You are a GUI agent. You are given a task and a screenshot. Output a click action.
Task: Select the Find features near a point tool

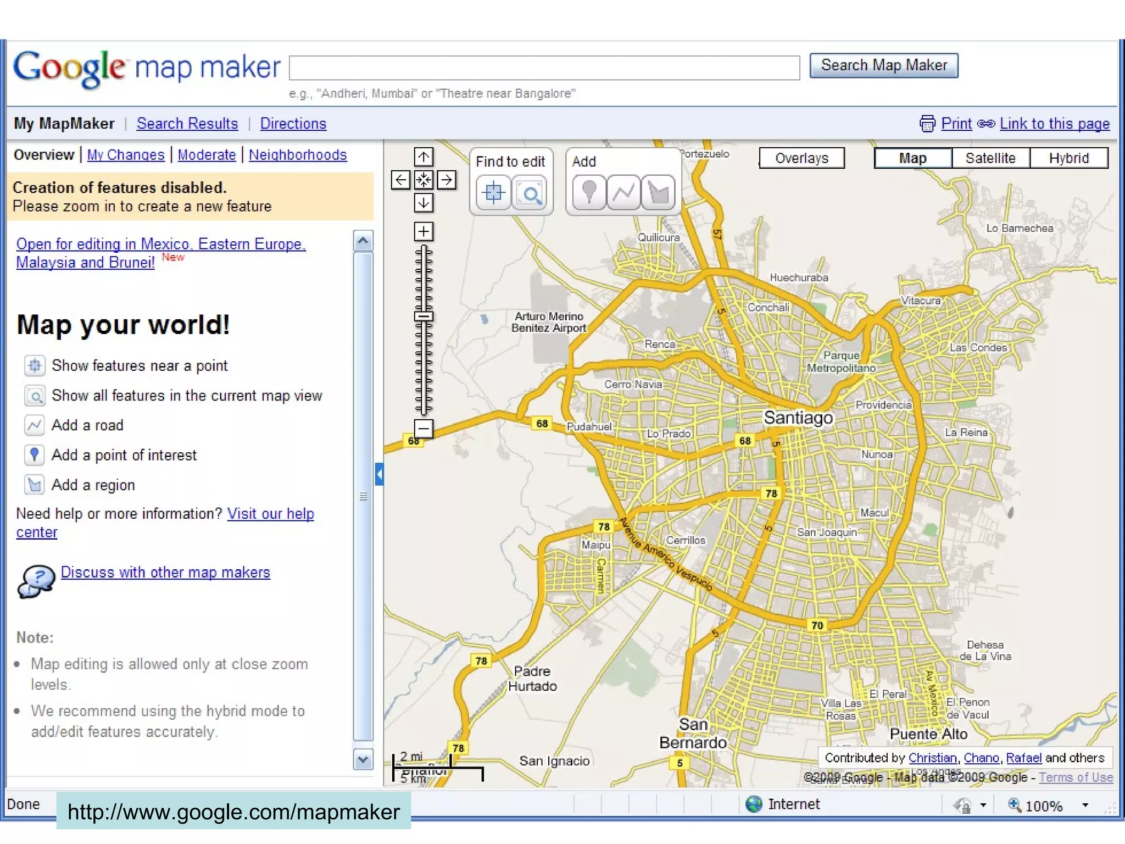493,193
